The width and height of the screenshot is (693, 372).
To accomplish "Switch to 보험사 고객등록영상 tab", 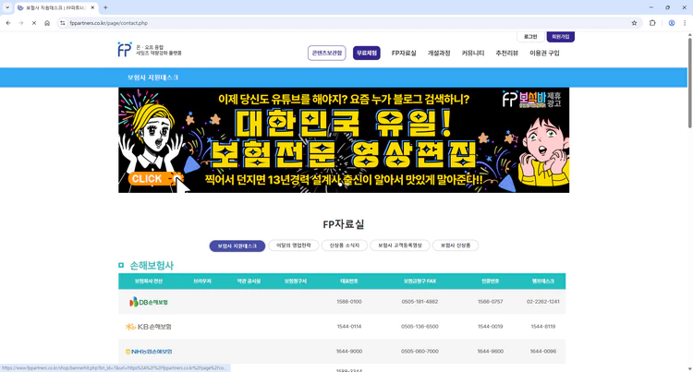I will click(x=399, y=246).
